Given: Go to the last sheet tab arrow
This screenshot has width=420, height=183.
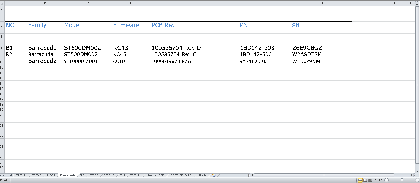Looking at the screenshot, I should (x=11, y=175).
